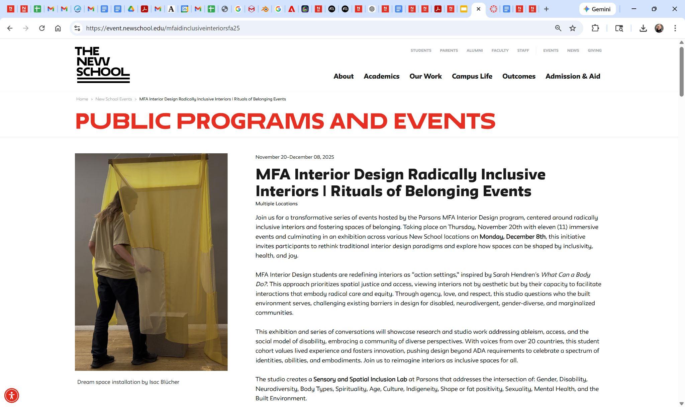685x407 pixels.
Task: Go to browser home page
Action: (x=58, y=28)
